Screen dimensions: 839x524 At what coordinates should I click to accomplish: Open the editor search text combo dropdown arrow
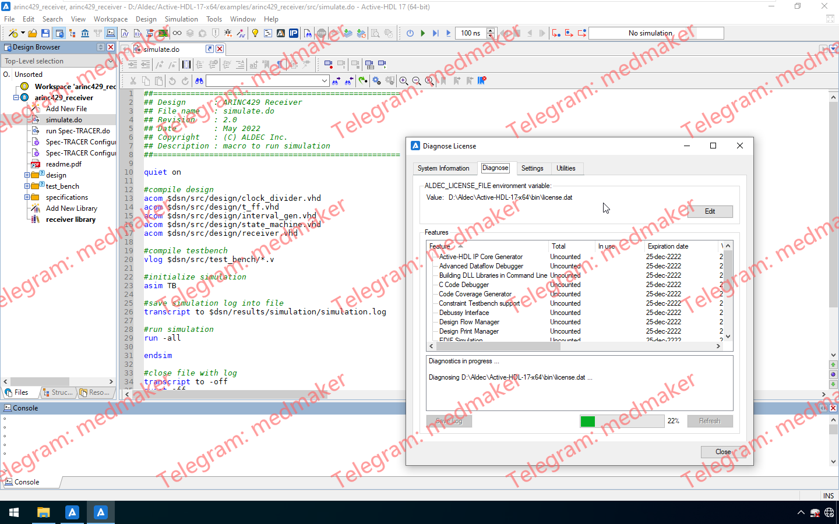pos(325,81)
